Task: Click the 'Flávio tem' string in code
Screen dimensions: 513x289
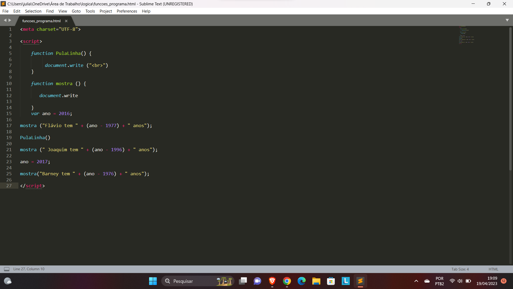Action: coord(60,126)
